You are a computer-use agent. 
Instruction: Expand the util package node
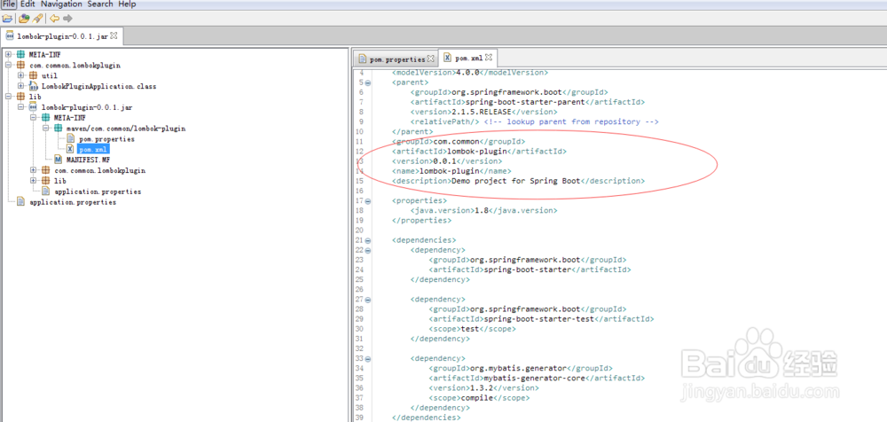(x=20, y=75)
